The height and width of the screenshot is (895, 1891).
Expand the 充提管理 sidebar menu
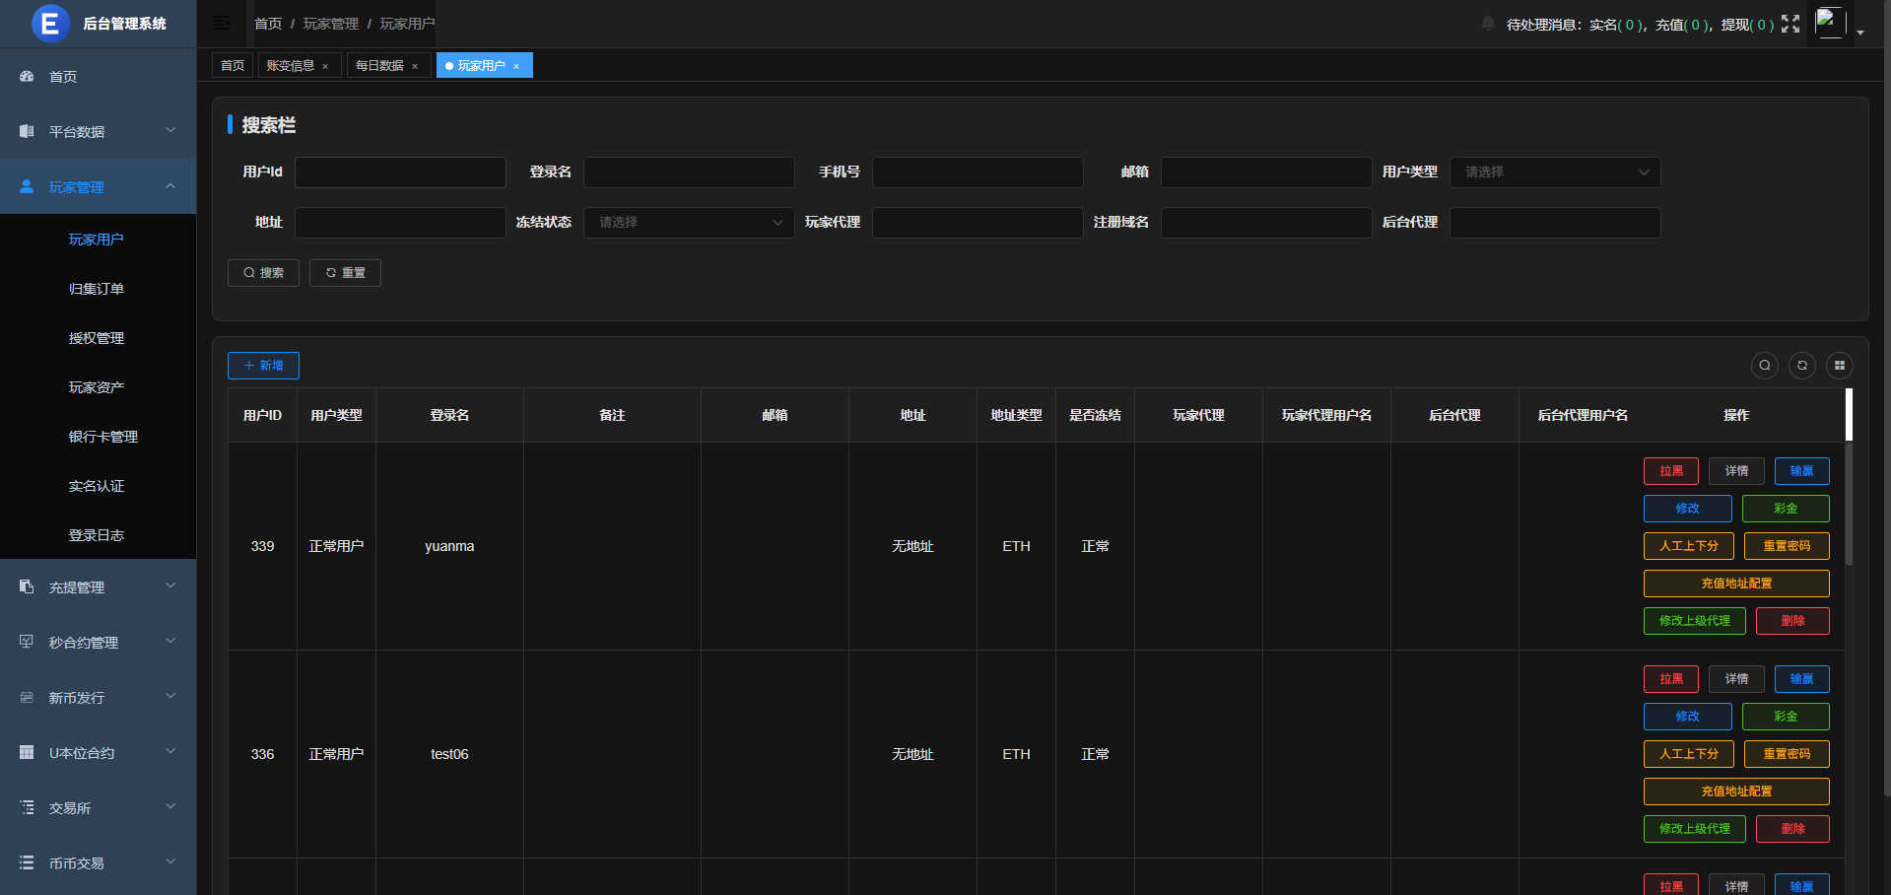tap(99, 586)
